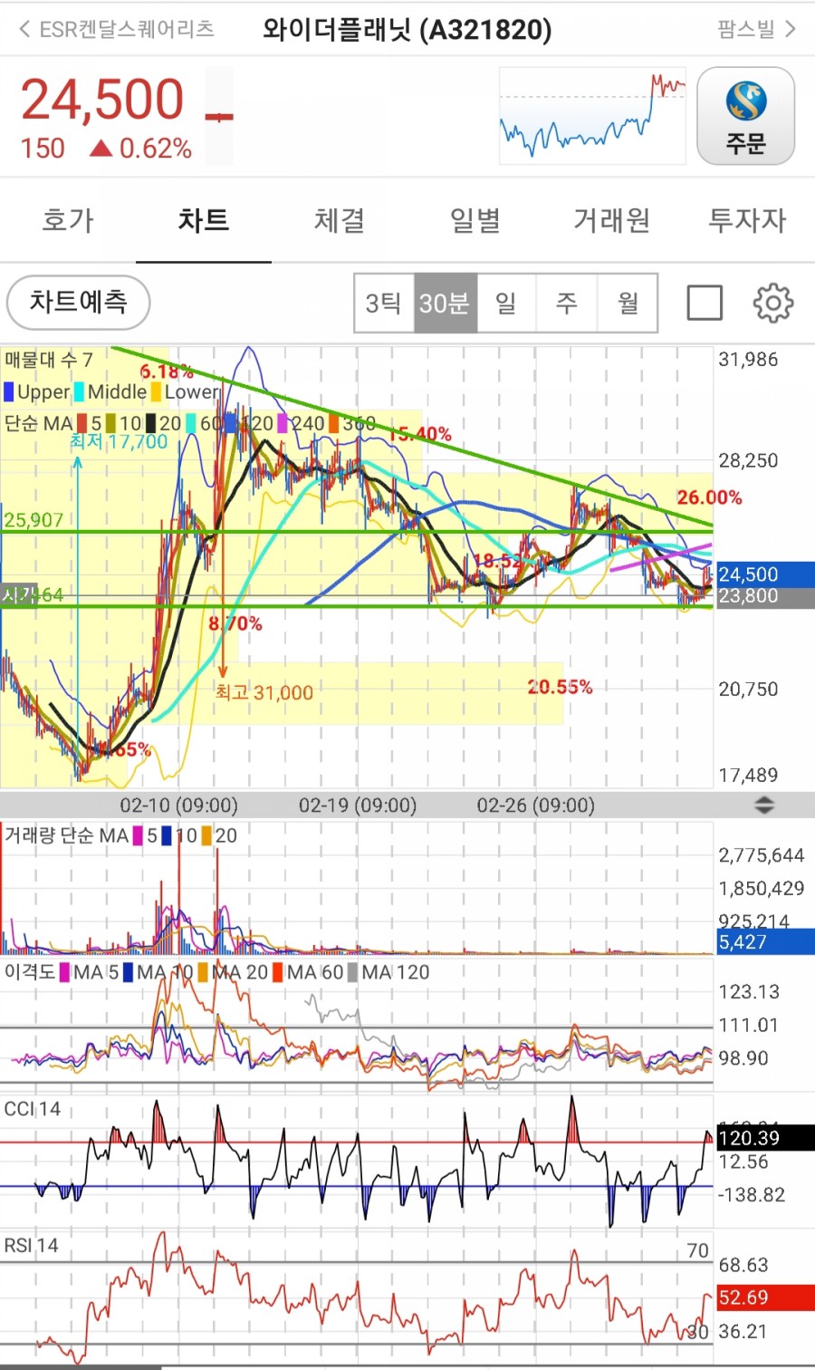Click the blue Upper band legend swatch
The height and width of the screenshot is (1370, 815).
click(9, 392)
